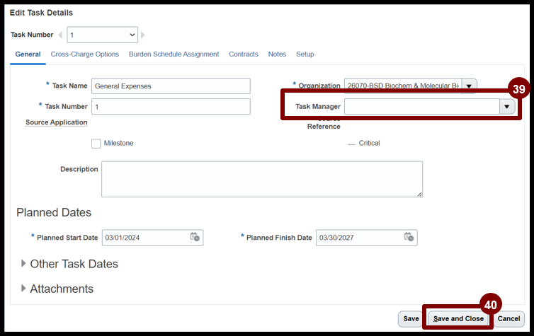The width and height of the screenshot is (534, 336).
Task: Open the Burden Schedule Assignment tab
Action: click(x=174, y=54)
